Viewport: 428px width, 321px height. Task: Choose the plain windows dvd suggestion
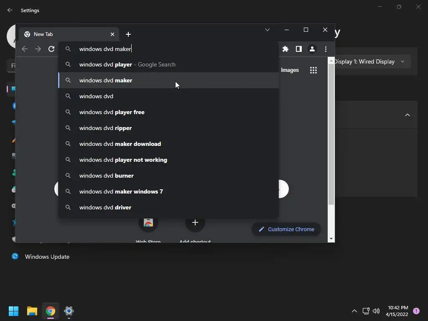pyautogui.click(x=169, y=96)
